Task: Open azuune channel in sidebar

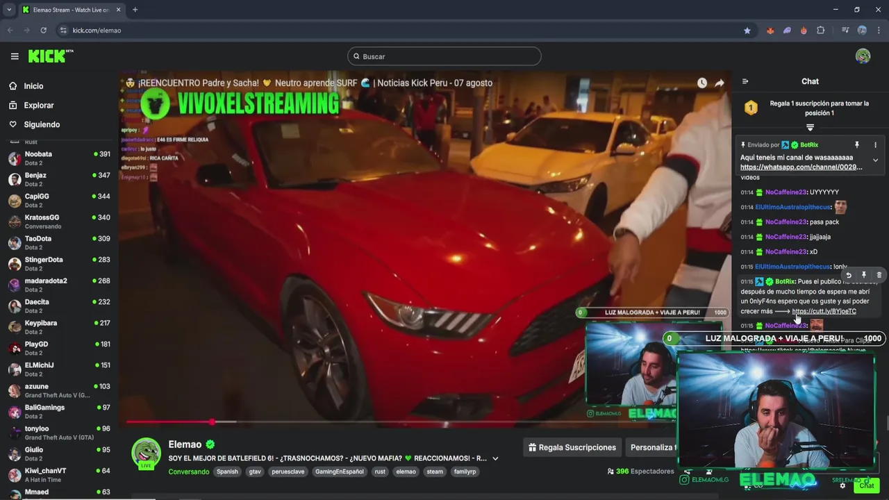Action: (x=59, y=390)
